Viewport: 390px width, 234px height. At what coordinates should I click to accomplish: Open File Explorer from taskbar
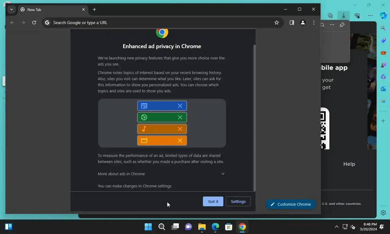click(202, 227)
